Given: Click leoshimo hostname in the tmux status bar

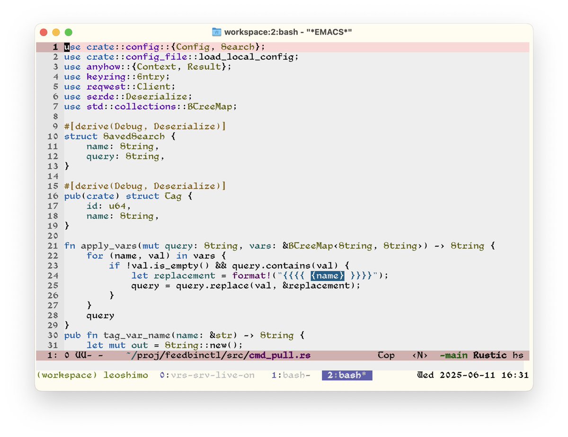Looking at the screenshot, I should click(126, 375).
